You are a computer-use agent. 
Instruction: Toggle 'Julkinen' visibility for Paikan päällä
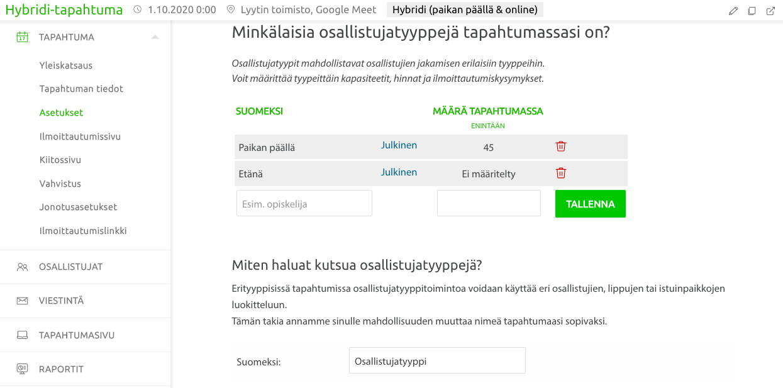pos(399,145)
